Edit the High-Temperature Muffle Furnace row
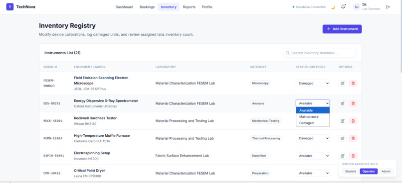This screenshot has height=183, width=402. coord(343,138)
